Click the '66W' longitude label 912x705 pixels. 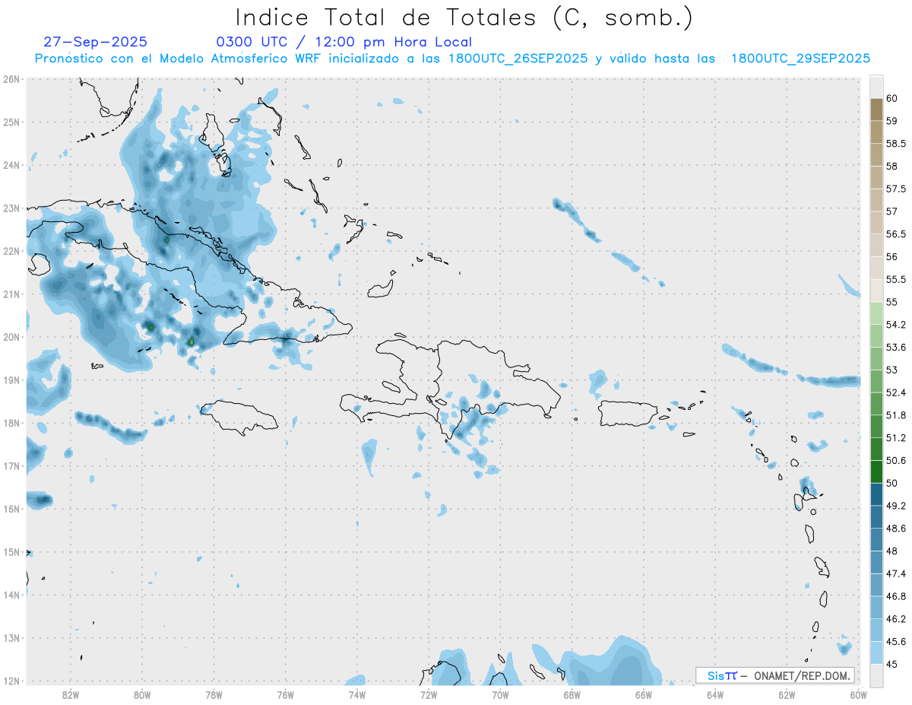(643, 694)
